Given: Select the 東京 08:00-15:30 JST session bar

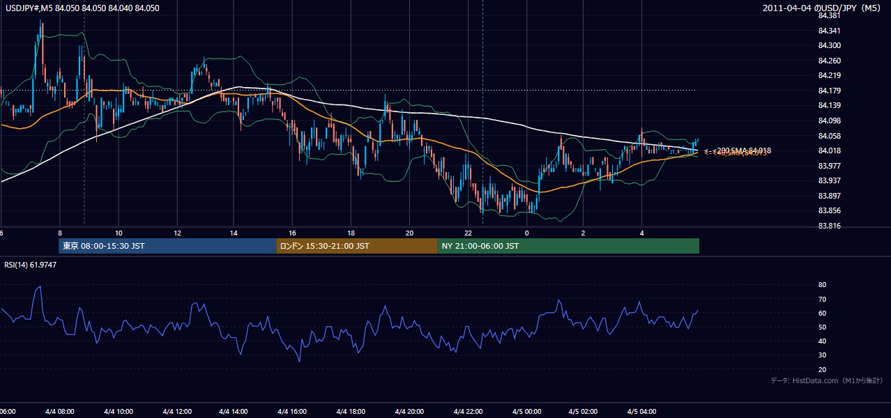Looking at the screenshot, I should pos(168,246).
